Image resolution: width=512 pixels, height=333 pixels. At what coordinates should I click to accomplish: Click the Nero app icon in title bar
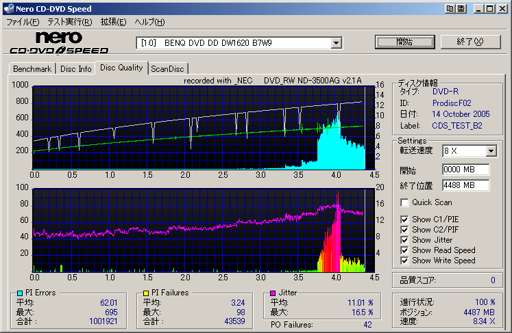[x=9, y=8]
